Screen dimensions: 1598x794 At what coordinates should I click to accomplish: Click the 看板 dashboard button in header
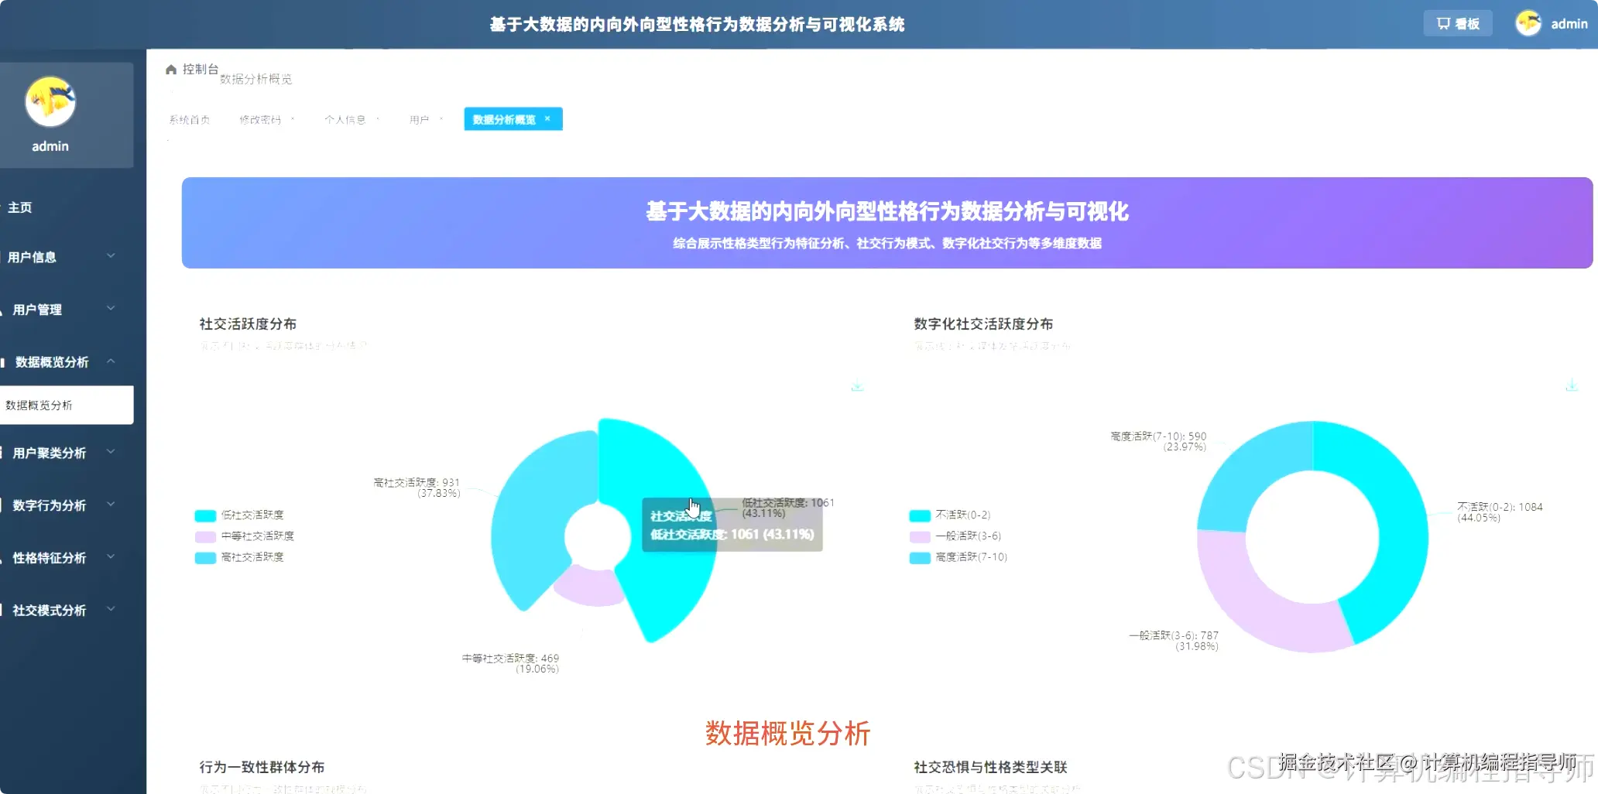pyautogui.click(x=1458, y=23)
